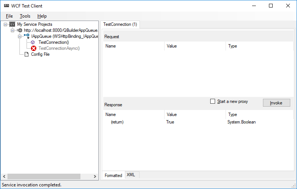Click the System.Boolean type cell

[x=242, y=122]
